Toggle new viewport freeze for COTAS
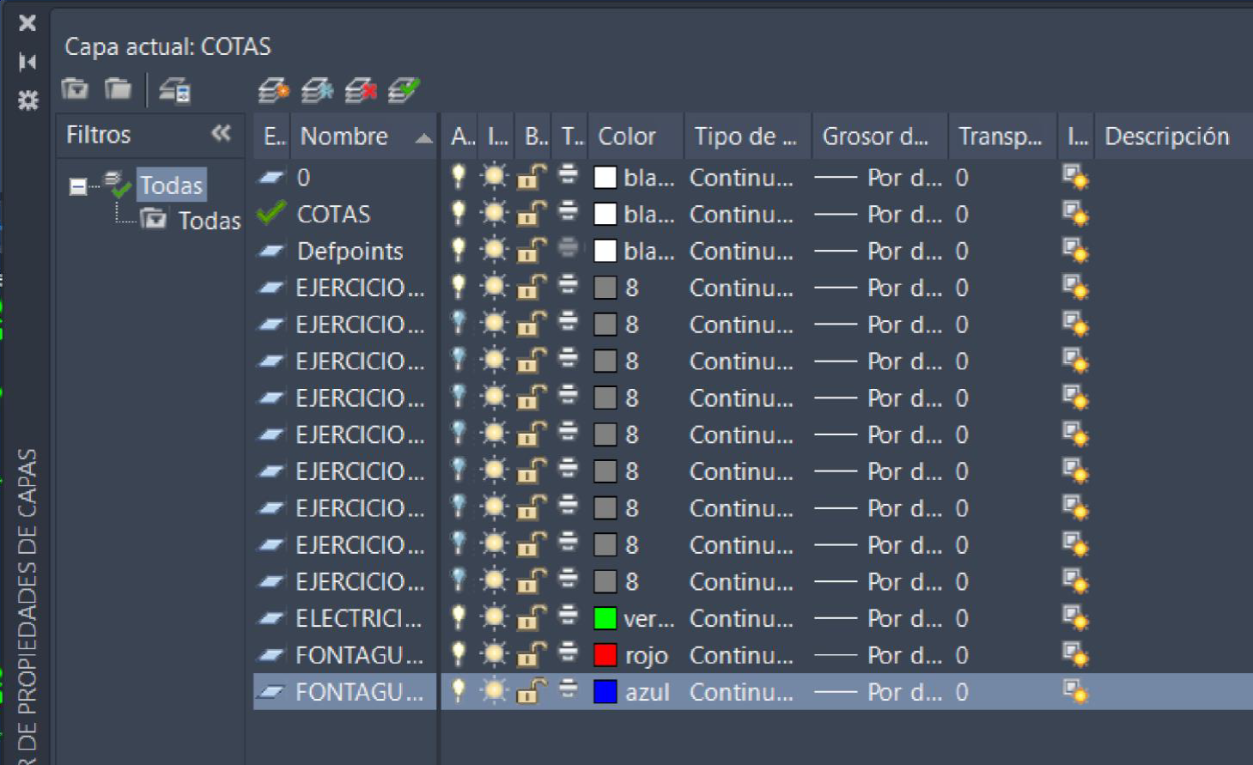The width and height of the screenshot is (1253, 765). click(x=1075, y=214)
